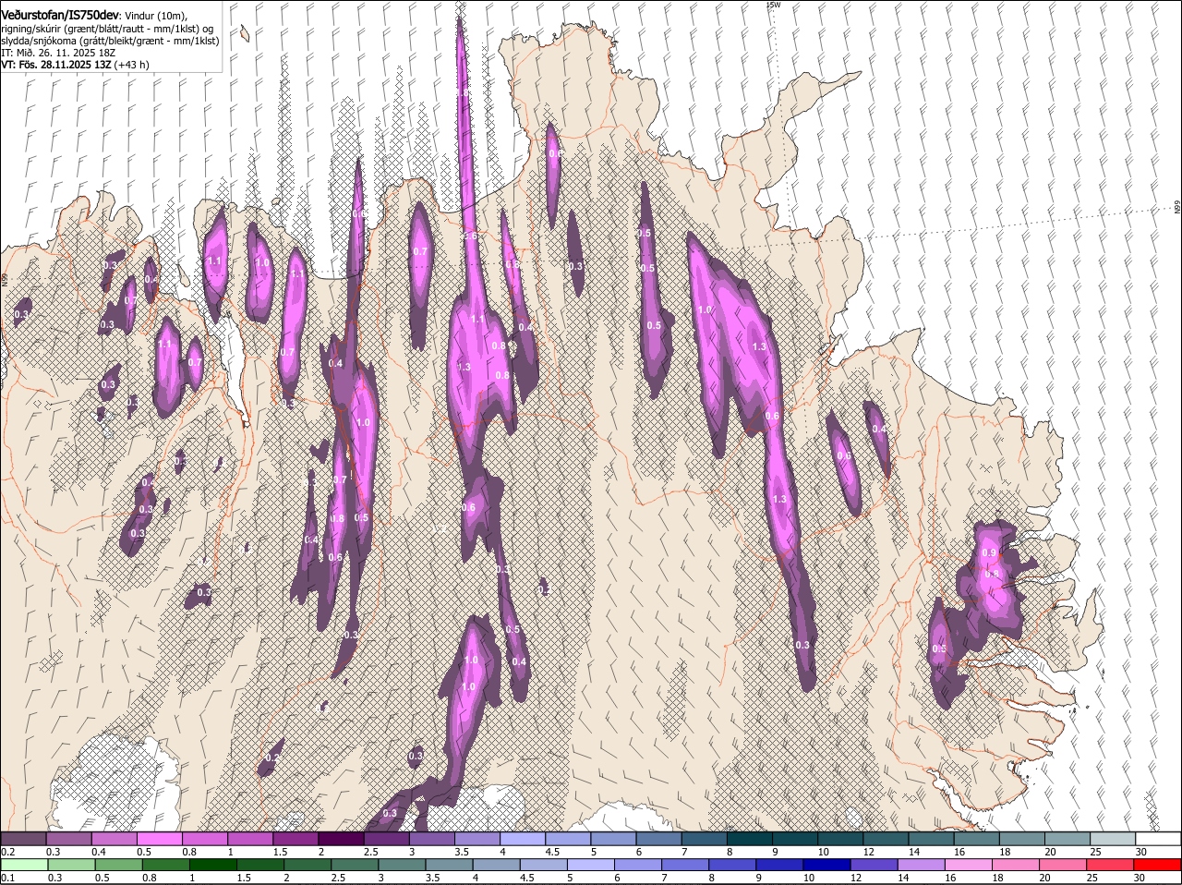Pick the rain scale swatch starting at 20

[1063, 865]
